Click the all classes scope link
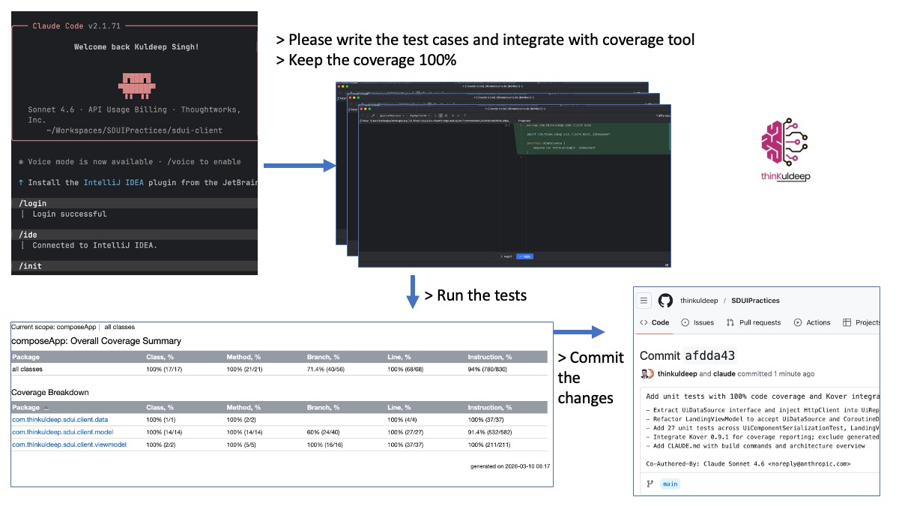Screen dimensions: 899x506 (119, 327)
